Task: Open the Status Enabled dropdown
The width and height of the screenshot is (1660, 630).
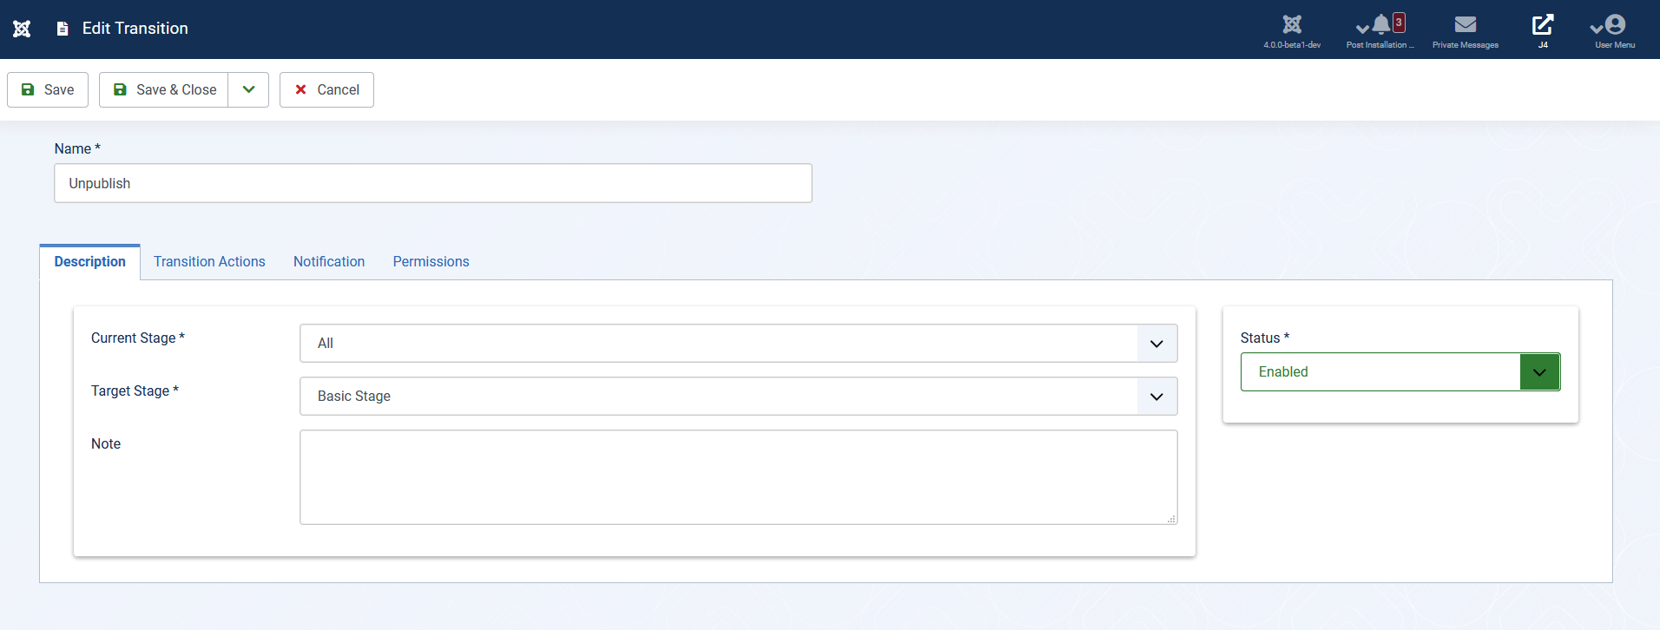Action: [x=1400, y=371]
